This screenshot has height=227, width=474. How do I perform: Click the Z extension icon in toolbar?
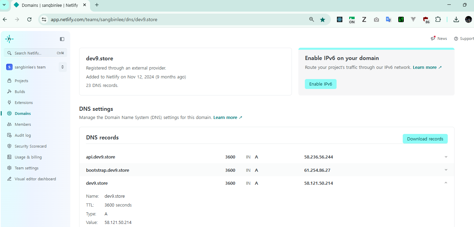364,20
